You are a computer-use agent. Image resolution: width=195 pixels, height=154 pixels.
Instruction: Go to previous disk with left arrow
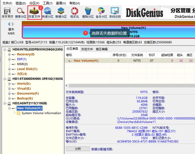pyautogui.click(x=9, y=24)
